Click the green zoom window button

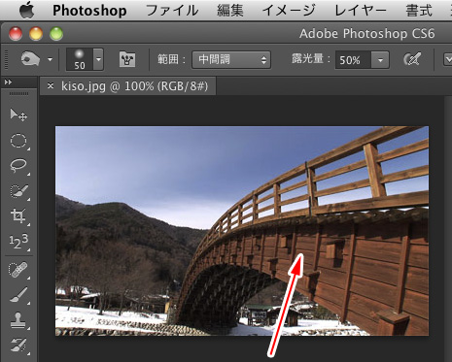(x=56, y=34)
